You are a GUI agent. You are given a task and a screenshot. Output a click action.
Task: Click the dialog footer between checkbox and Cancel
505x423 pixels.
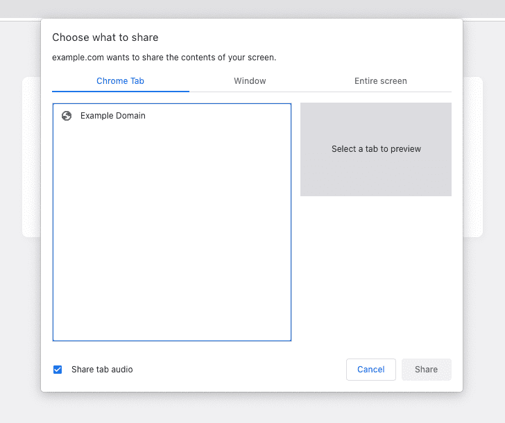point(236,370)
